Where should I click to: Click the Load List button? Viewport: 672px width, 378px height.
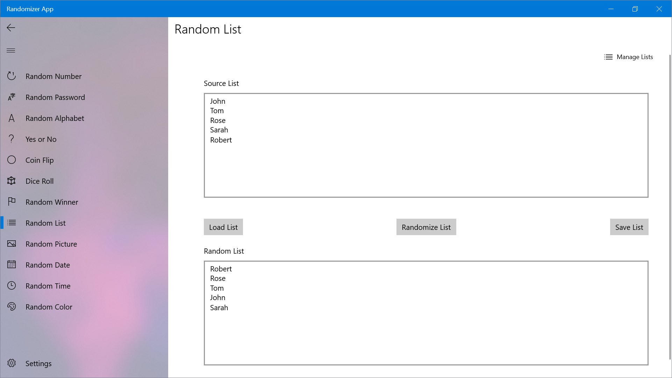(223, 227)
